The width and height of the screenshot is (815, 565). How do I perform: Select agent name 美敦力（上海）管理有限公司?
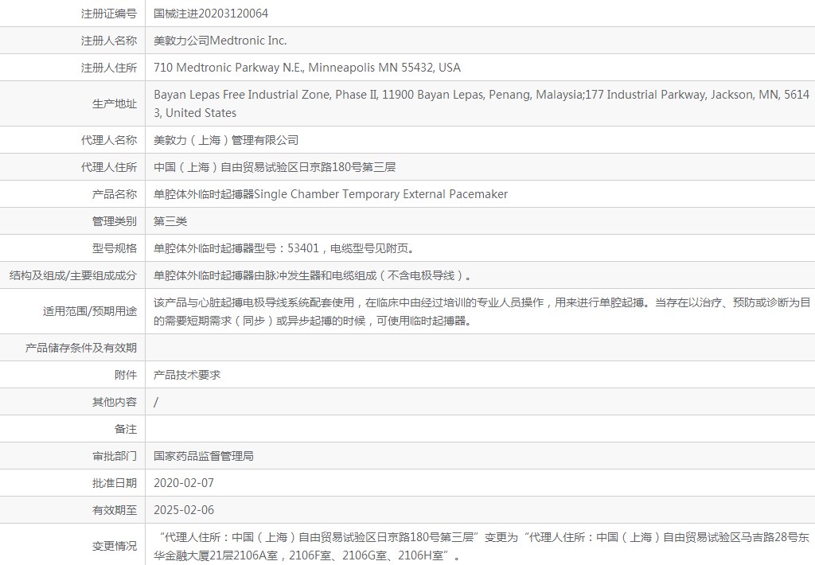click(x=225, y=140)
